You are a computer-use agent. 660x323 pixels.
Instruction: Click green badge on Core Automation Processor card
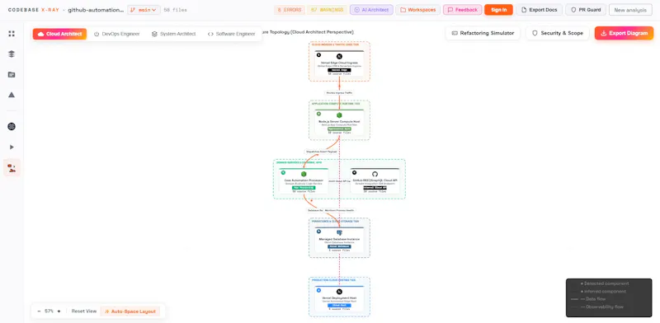[x=304, y=188]
